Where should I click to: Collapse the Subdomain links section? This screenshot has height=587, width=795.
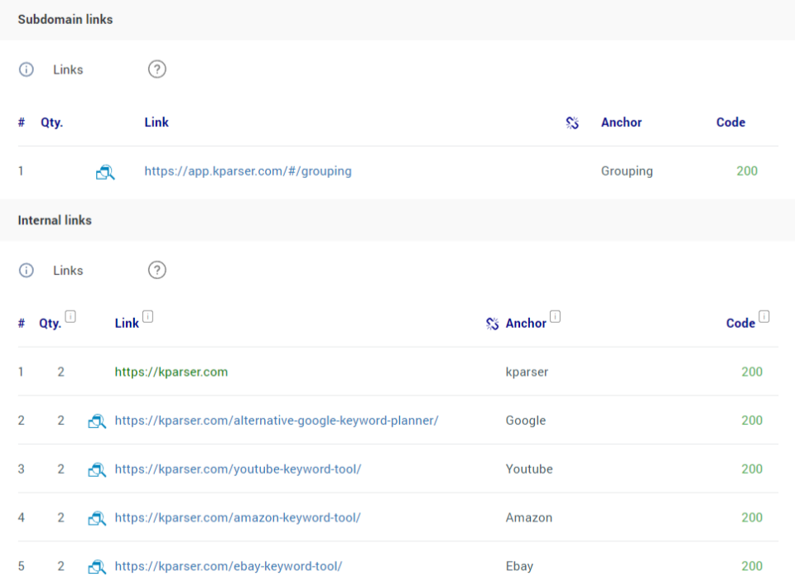click(65, 19)
